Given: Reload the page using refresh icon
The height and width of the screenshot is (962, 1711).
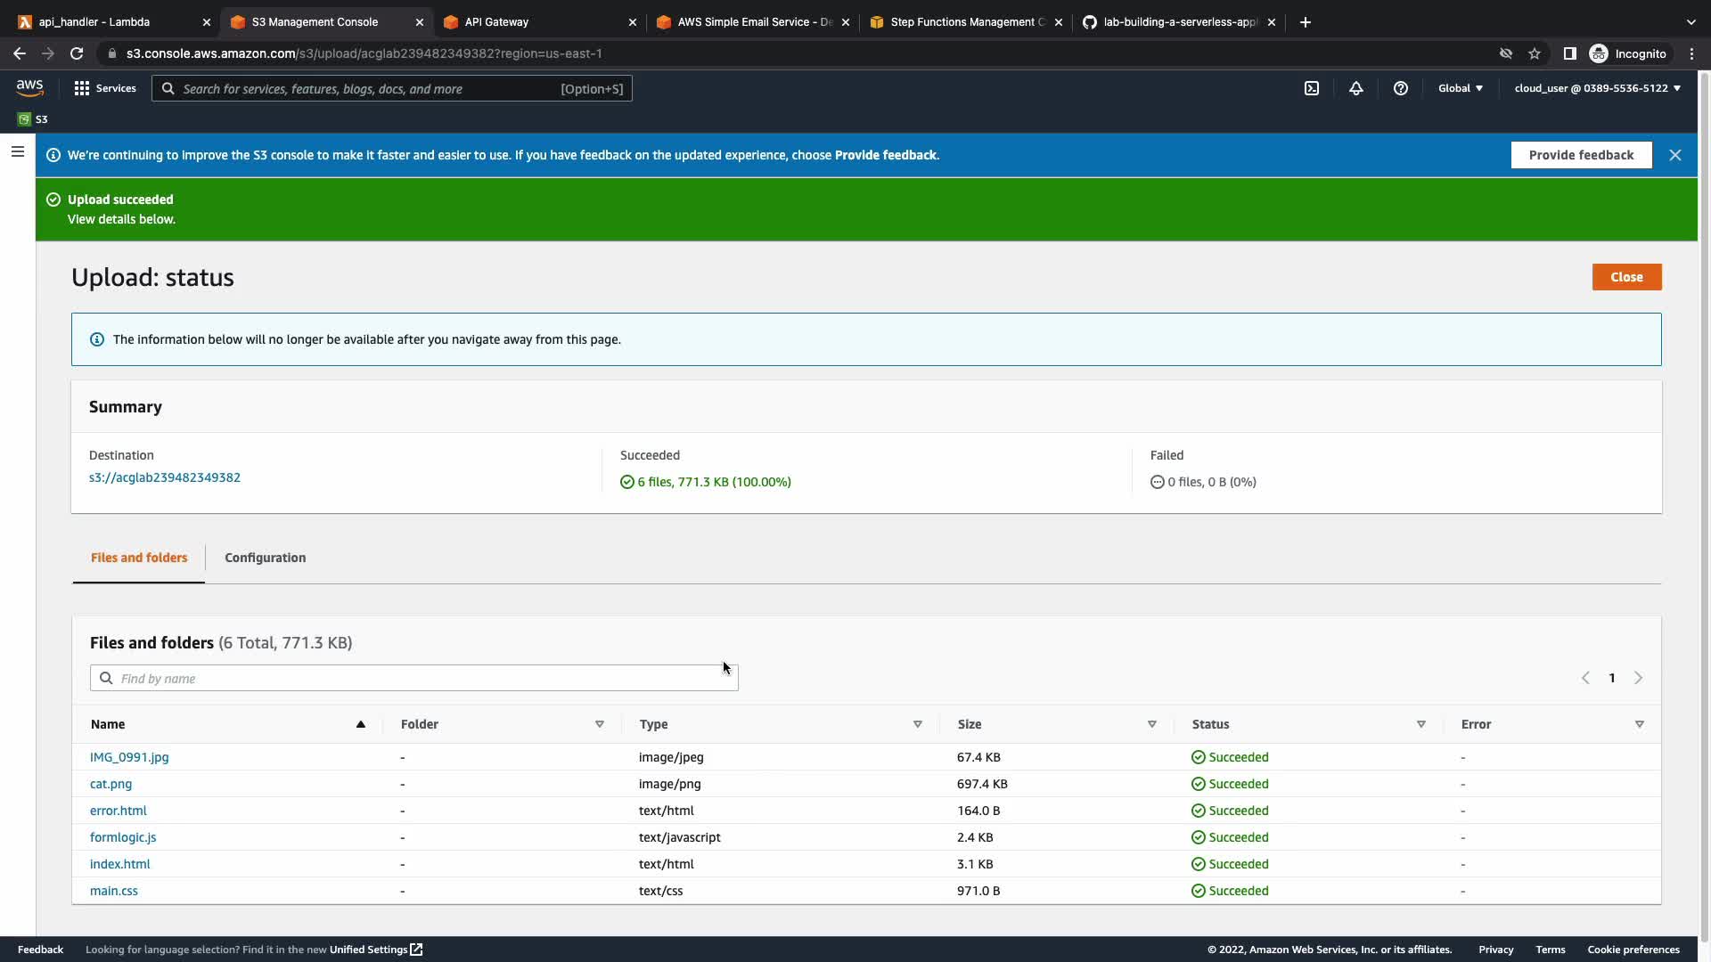Looking at the screenshot, I should (x=77, y=53).
